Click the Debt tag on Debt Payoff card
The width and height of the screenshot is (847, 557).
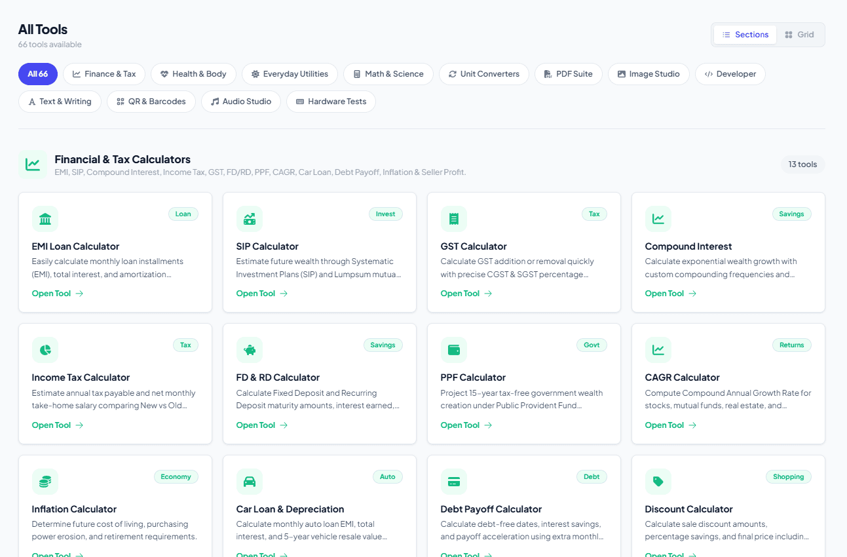[592, 476]
